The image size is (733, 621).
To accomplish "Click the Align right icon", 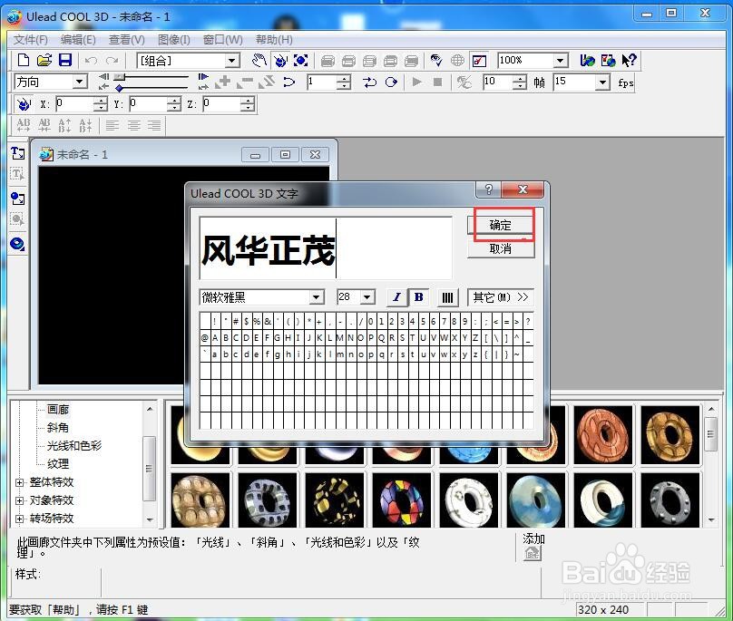I will tap(154, 125).
